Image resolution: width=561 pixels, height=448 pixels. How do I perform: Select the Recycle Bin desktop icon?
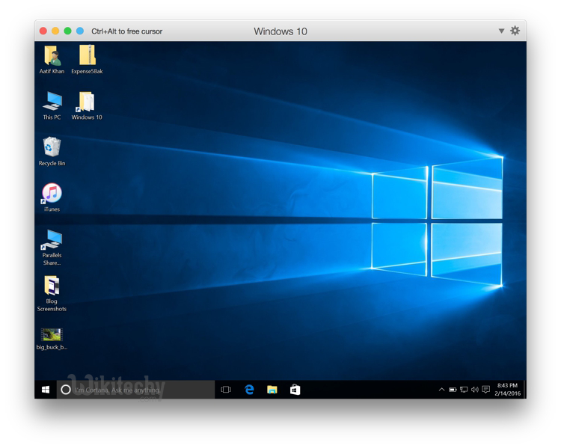click(x=52, y=147)
